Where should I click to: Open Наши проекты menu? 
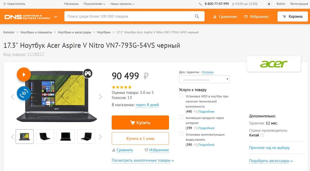point(122,4)
